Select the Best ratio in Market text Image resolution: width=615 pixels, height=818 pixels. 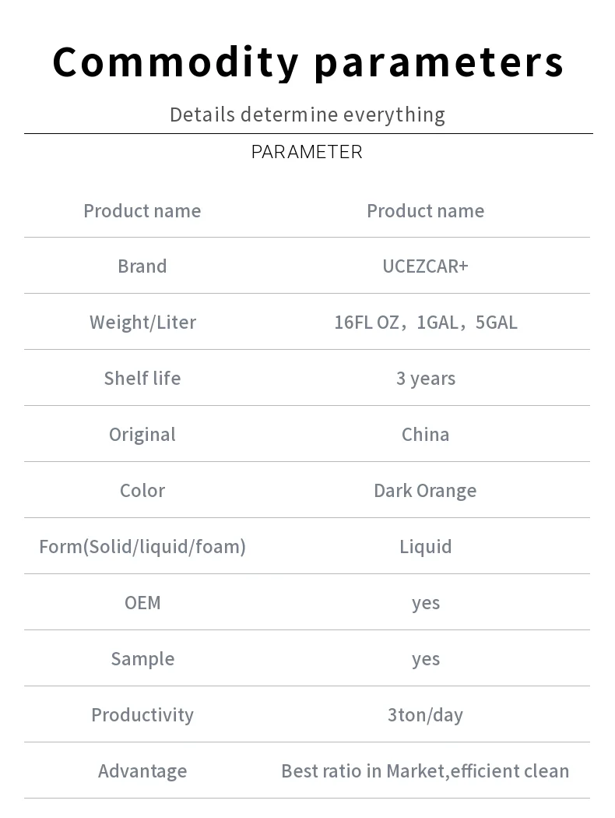tap(364, 771)
